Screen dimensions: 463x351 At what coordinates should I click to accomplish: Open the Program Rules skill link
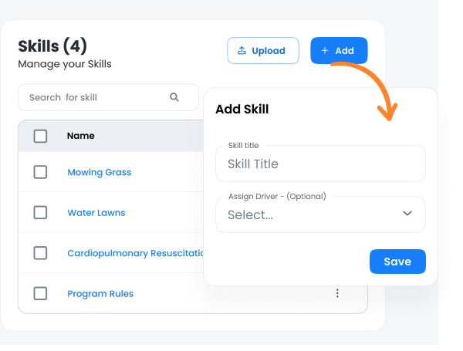tap(100, 293)
